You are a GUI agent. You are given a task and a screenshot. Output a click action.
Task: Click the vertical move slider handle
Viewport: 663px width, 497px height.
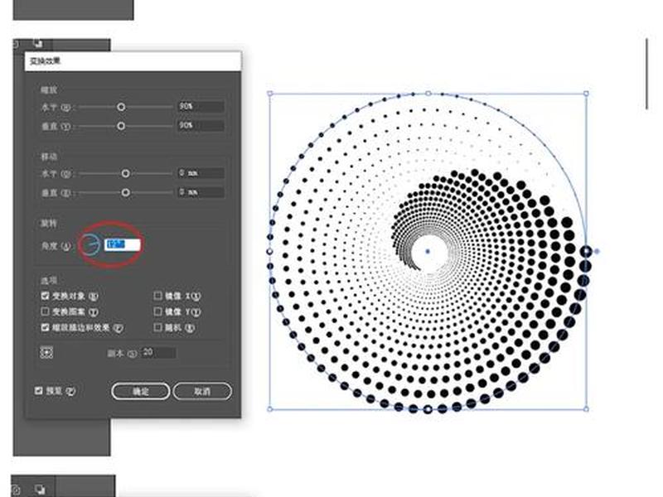(125, 193)
